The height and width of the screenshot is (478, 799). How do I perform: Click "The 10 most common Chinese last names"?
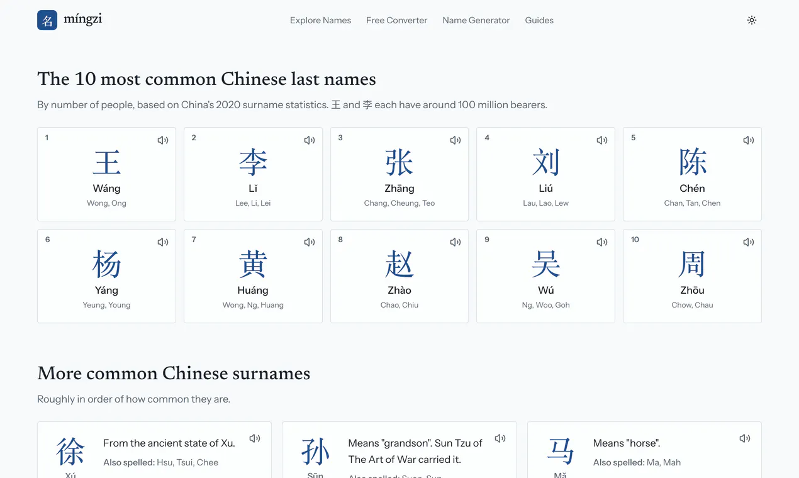pos(206,79)
